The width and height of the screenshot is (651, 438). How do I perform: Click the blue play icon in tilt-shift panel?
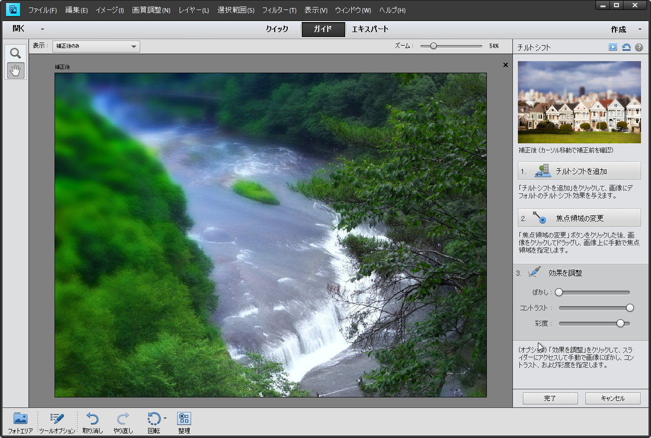pos(613,47)
